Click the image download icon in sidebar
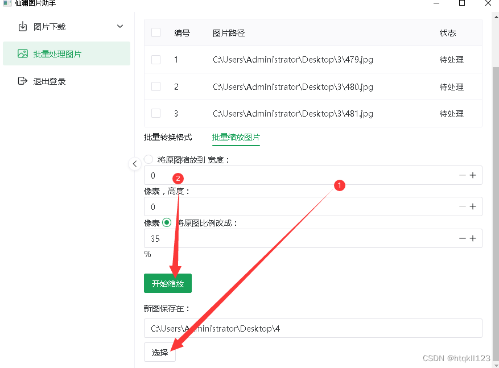 (x=23, y=26)
